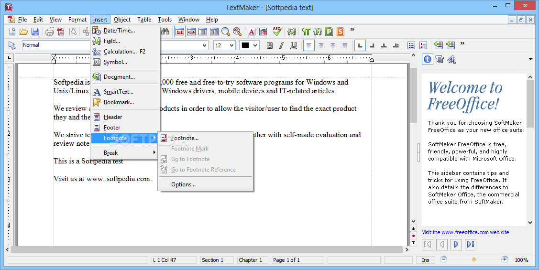Set actual size 1:1 view icon
The width and height of the screenshot is (539, 270).
pyautogui.click(x=179, y=32)
